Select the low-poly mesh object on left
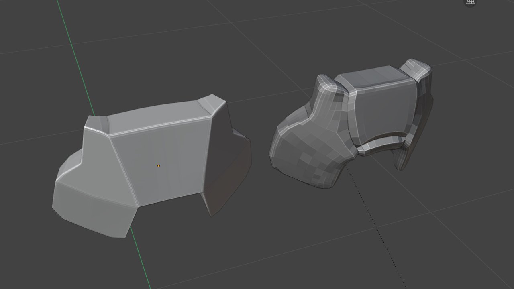The image size is (514, 289). pyautogui.click(x=152, y=166)
